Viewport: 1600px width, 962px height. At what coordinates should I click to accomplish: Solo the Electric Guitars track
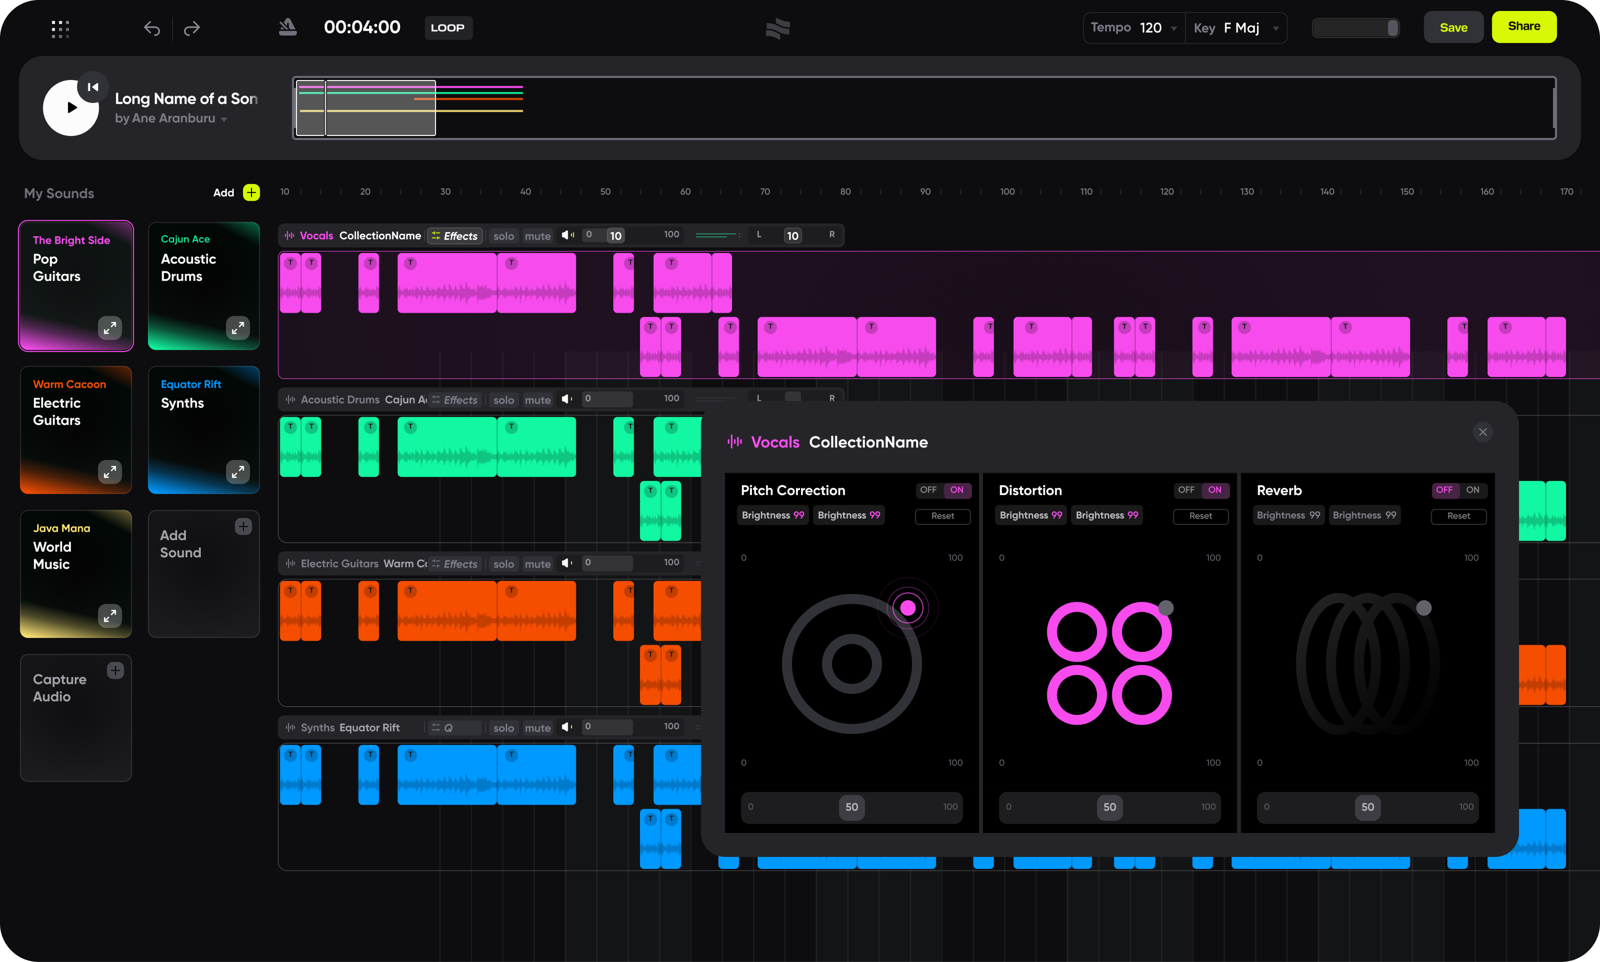504,563
